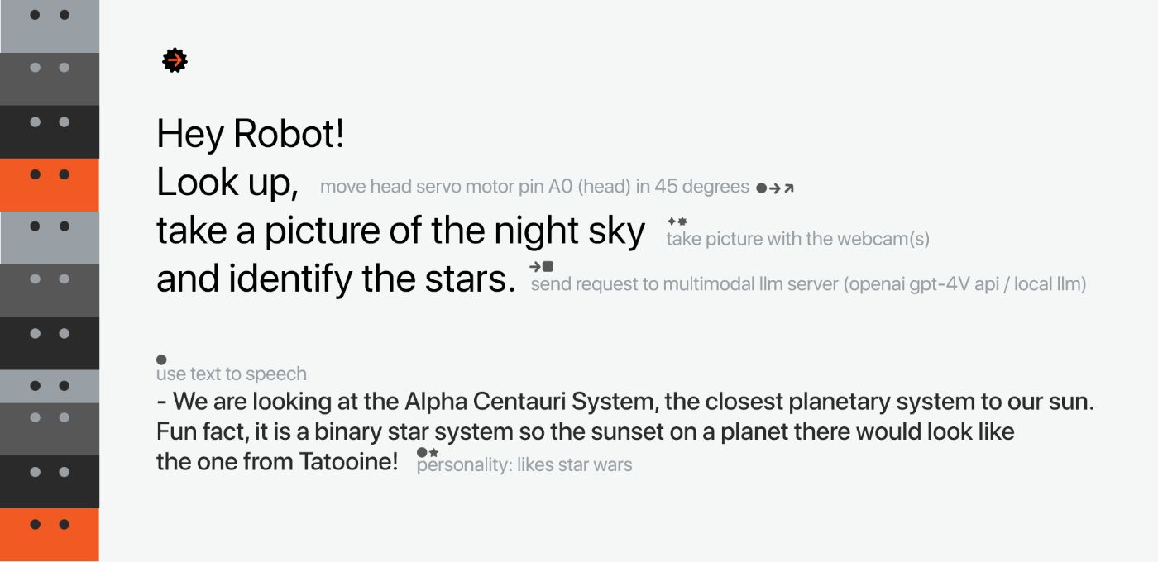Open the "move head servo motor pin A0" annotation
Viewport: 1158px width, 562px height.
534,187
